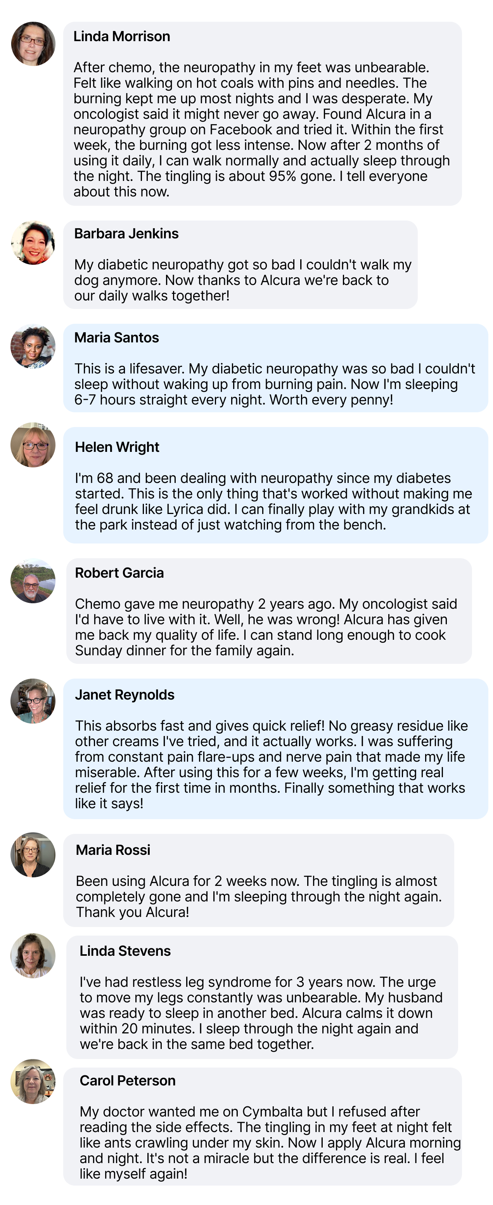Click Linda Morrison's profile picture

[x=33, y=43]
